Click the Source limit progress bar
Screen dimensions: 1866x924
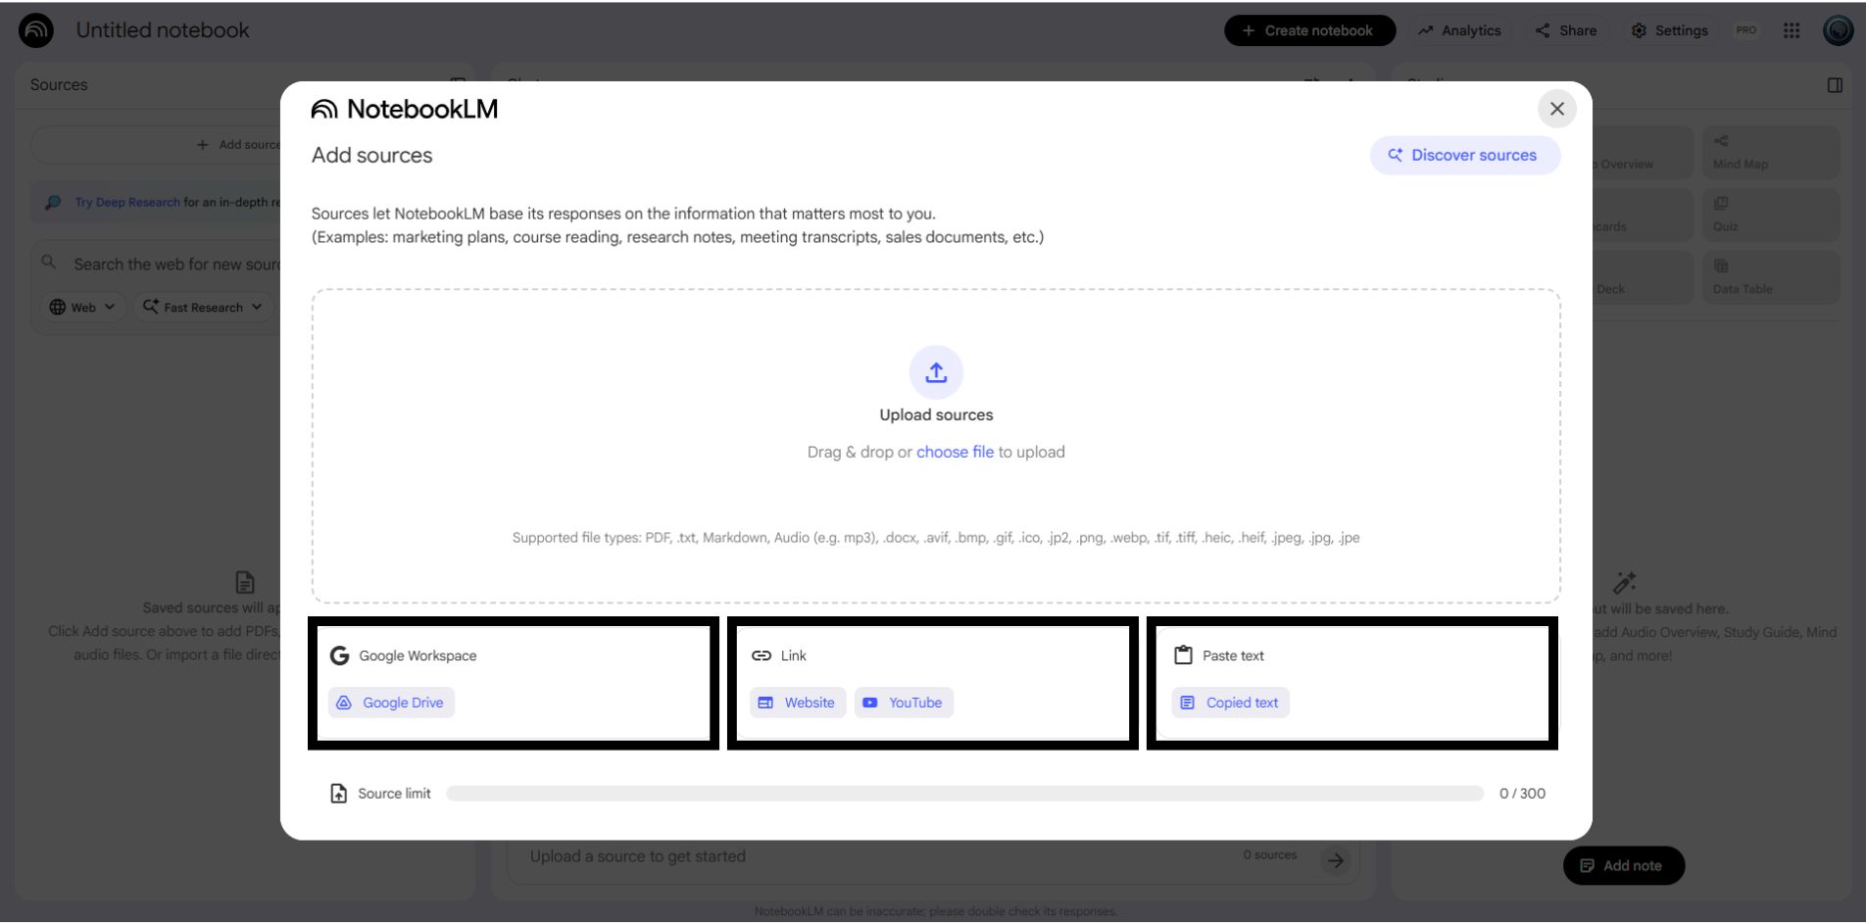coord(964,794)
